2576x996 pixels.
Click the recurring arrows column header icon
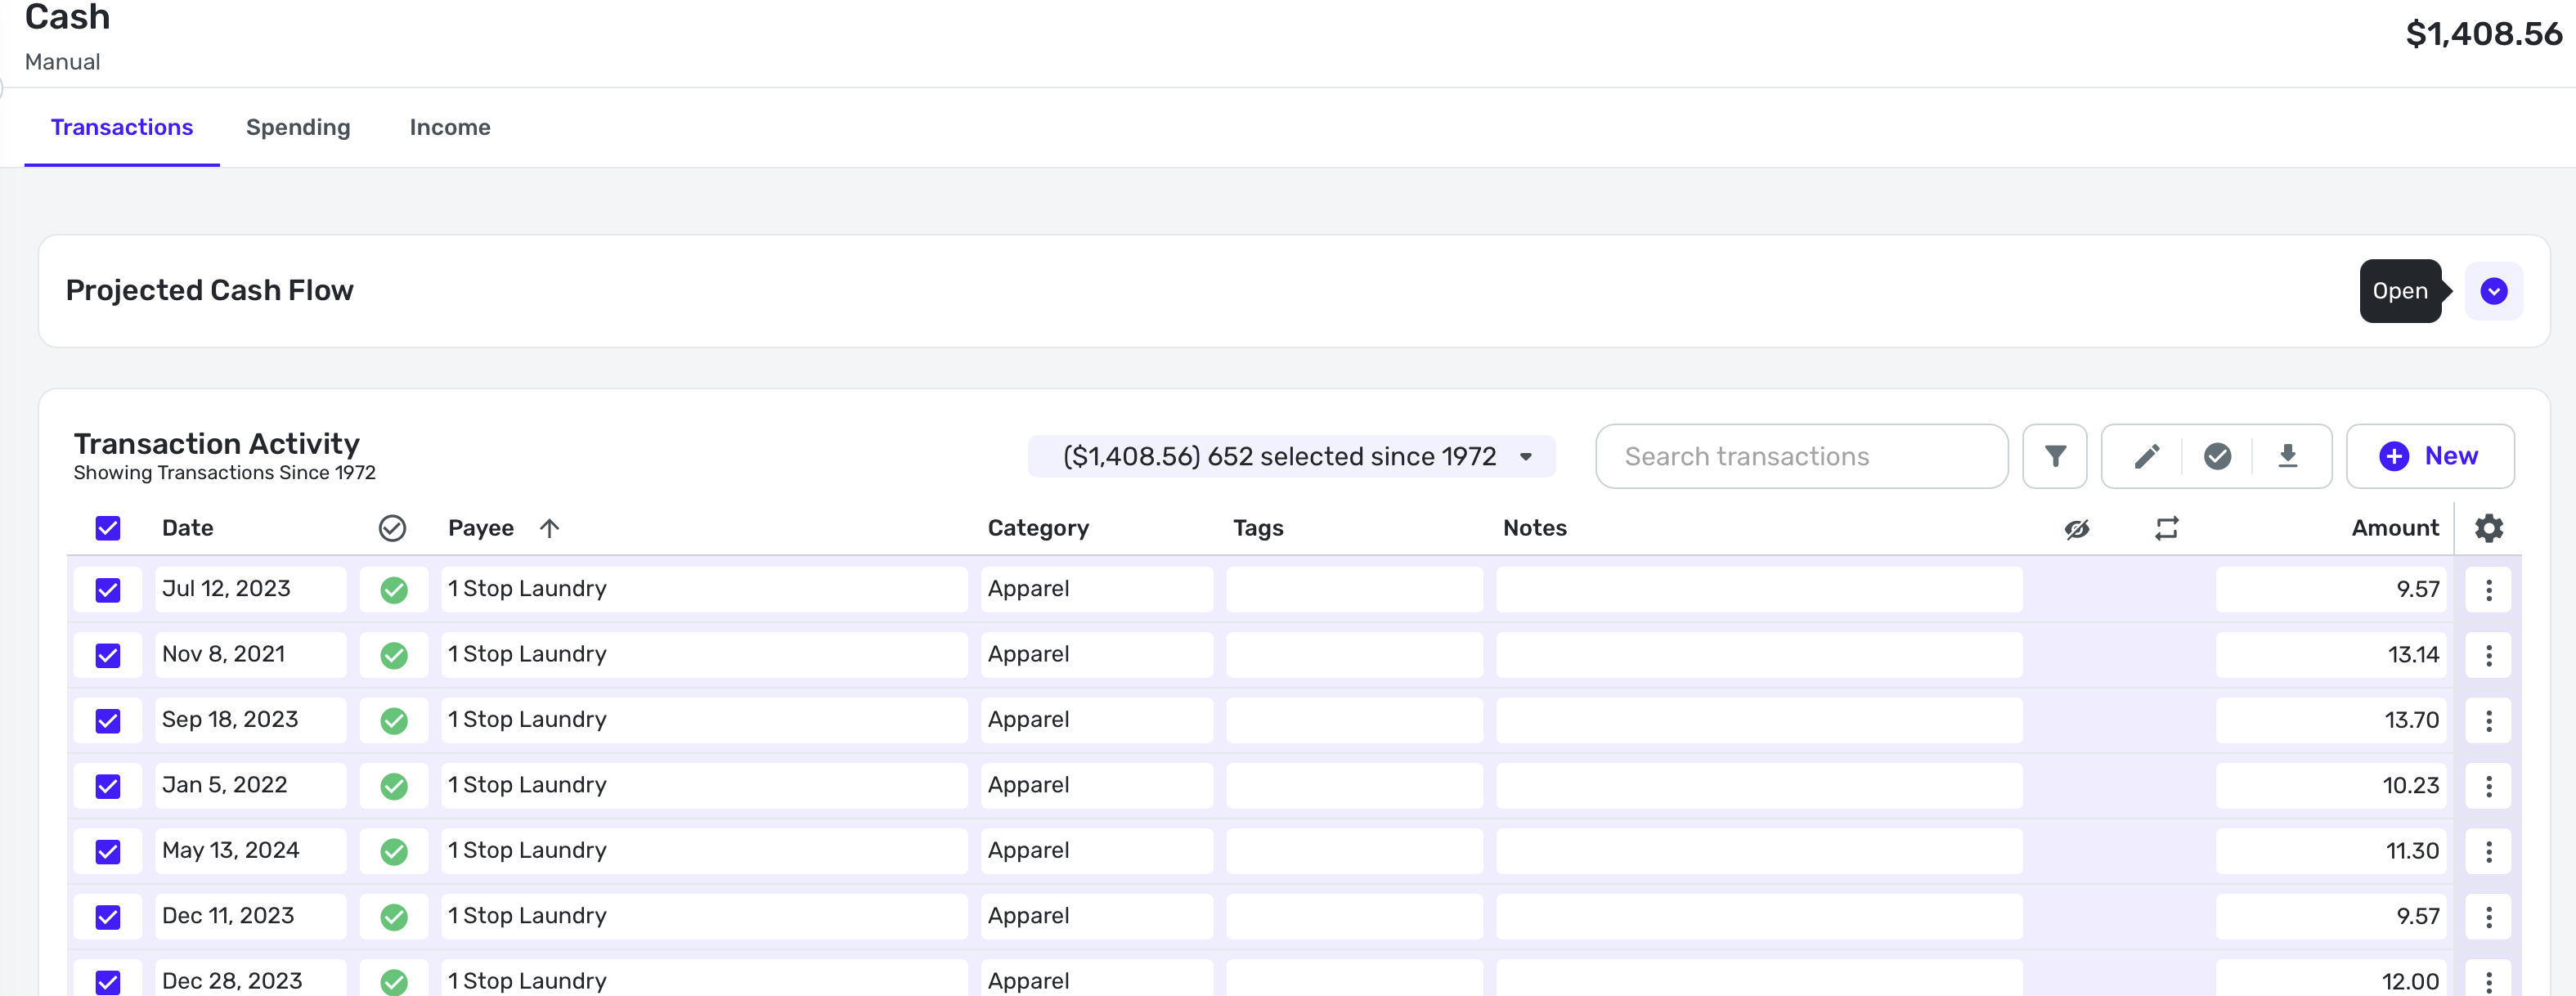[2166, 528]
